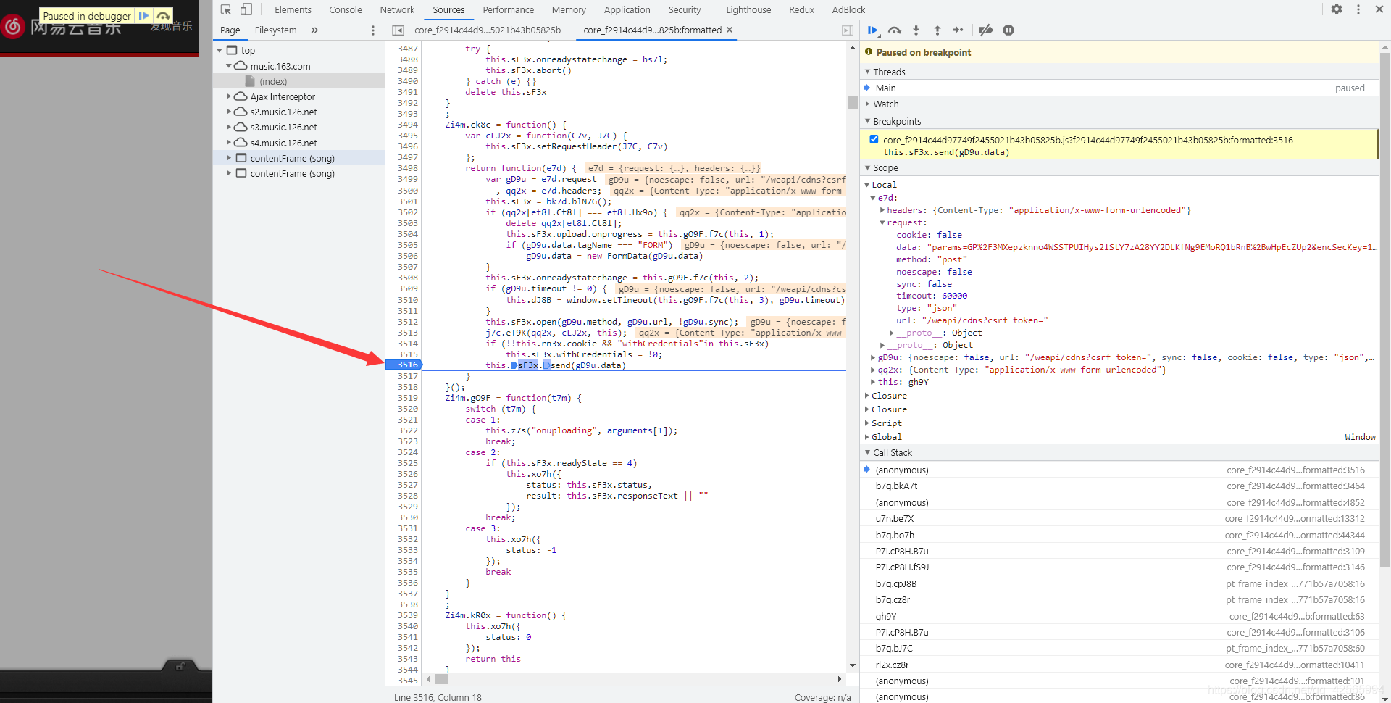Step out of current function
Image resolution: width=1391 pixels, height=703 pixels.
click(937, 30)
